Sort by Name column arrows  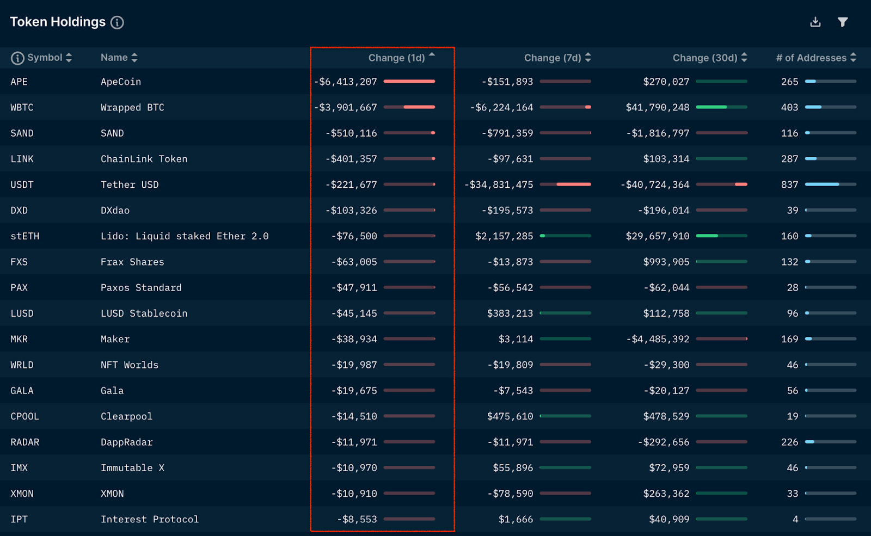134,58
